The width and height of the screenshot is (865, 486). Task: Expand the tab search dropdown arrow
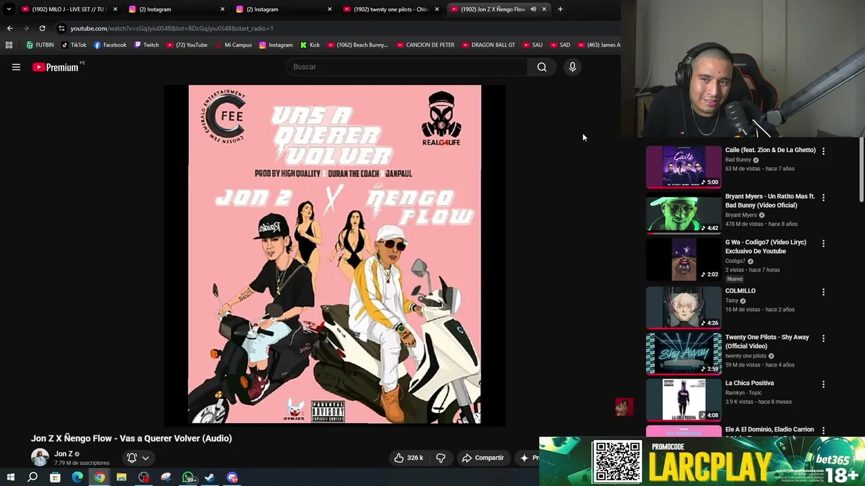[9, 9]
